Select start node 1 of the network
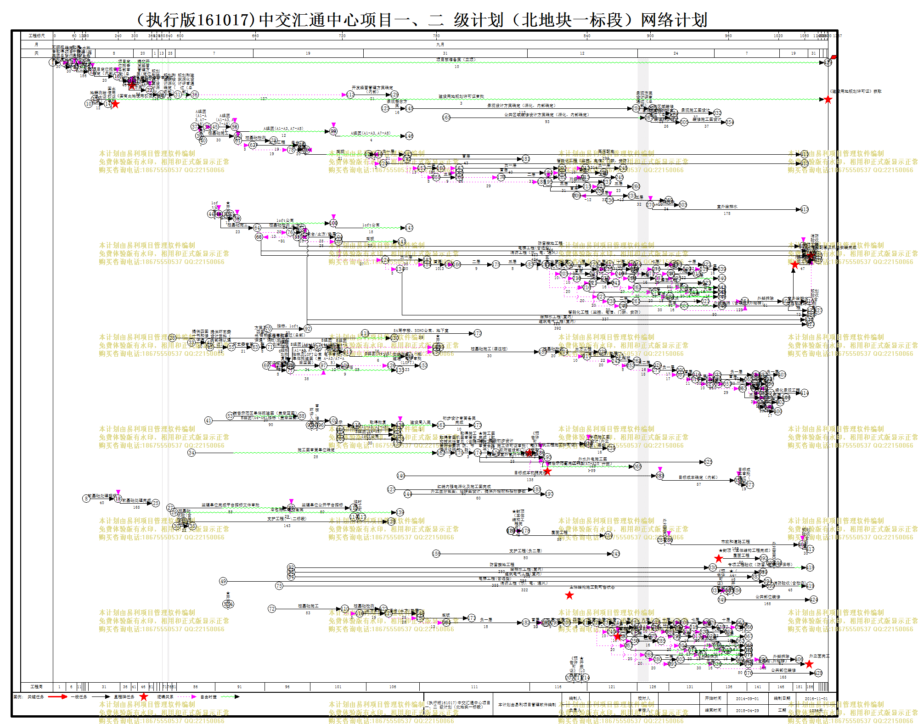 [x=52, y=62]
